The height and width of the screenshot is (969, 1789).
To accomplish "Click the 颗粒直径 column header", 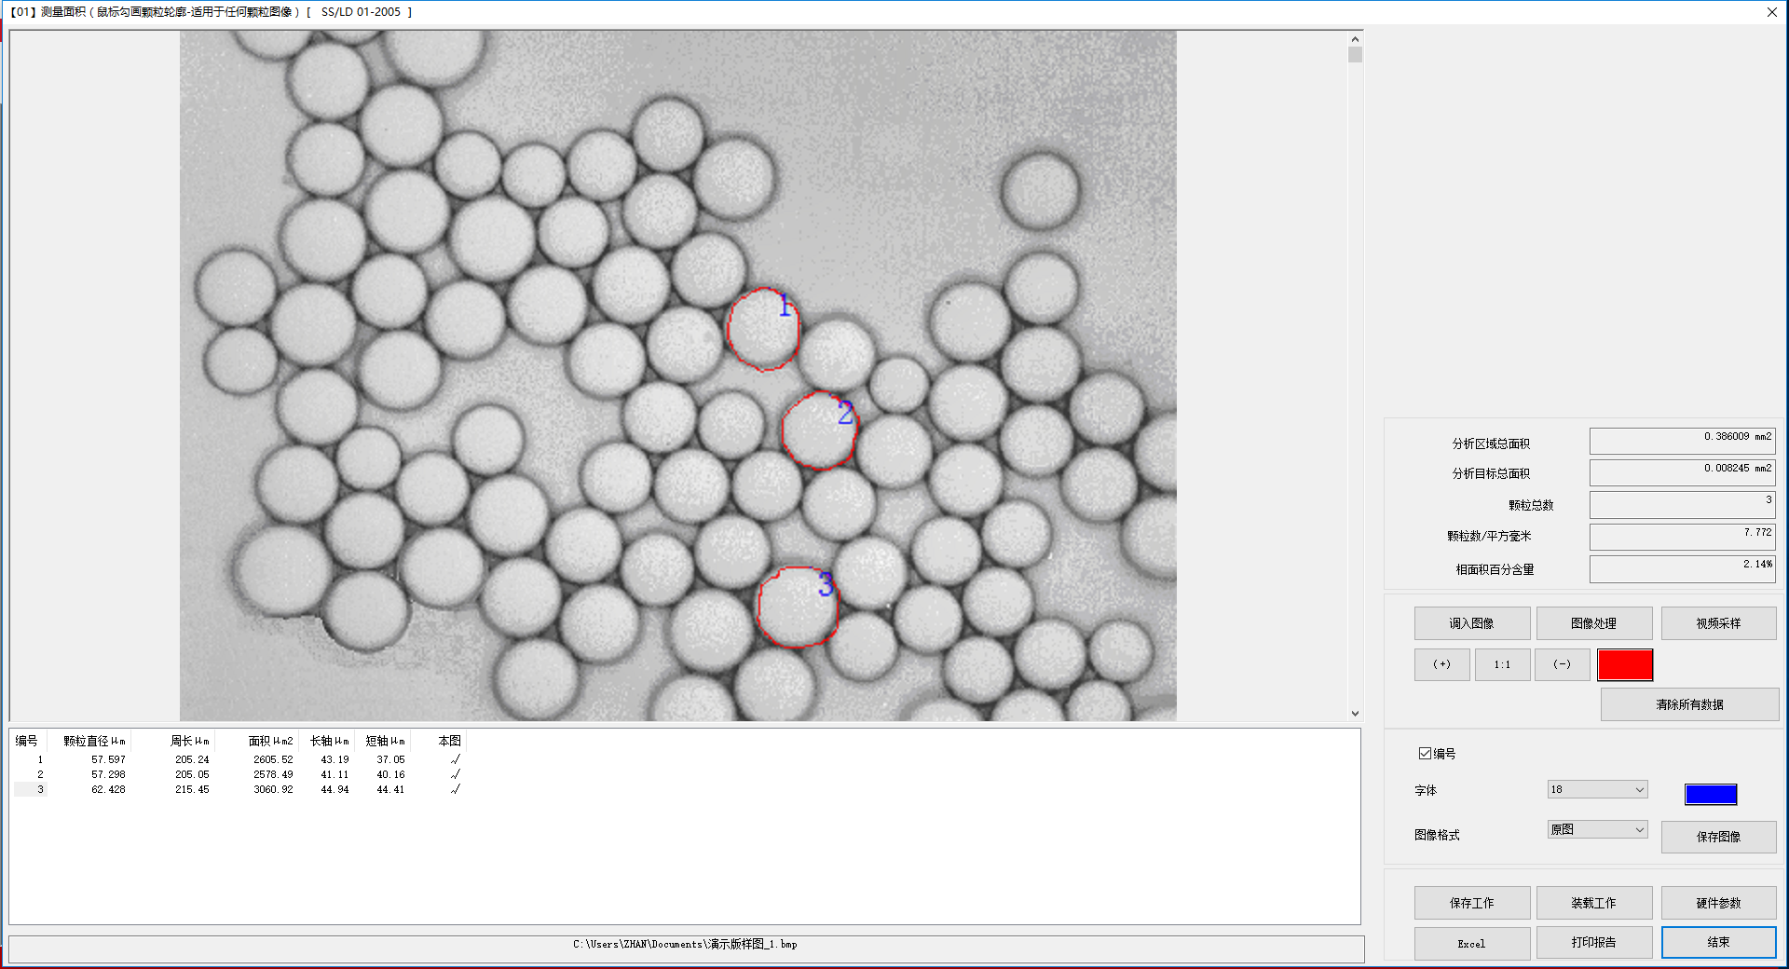I will point(93,741).
